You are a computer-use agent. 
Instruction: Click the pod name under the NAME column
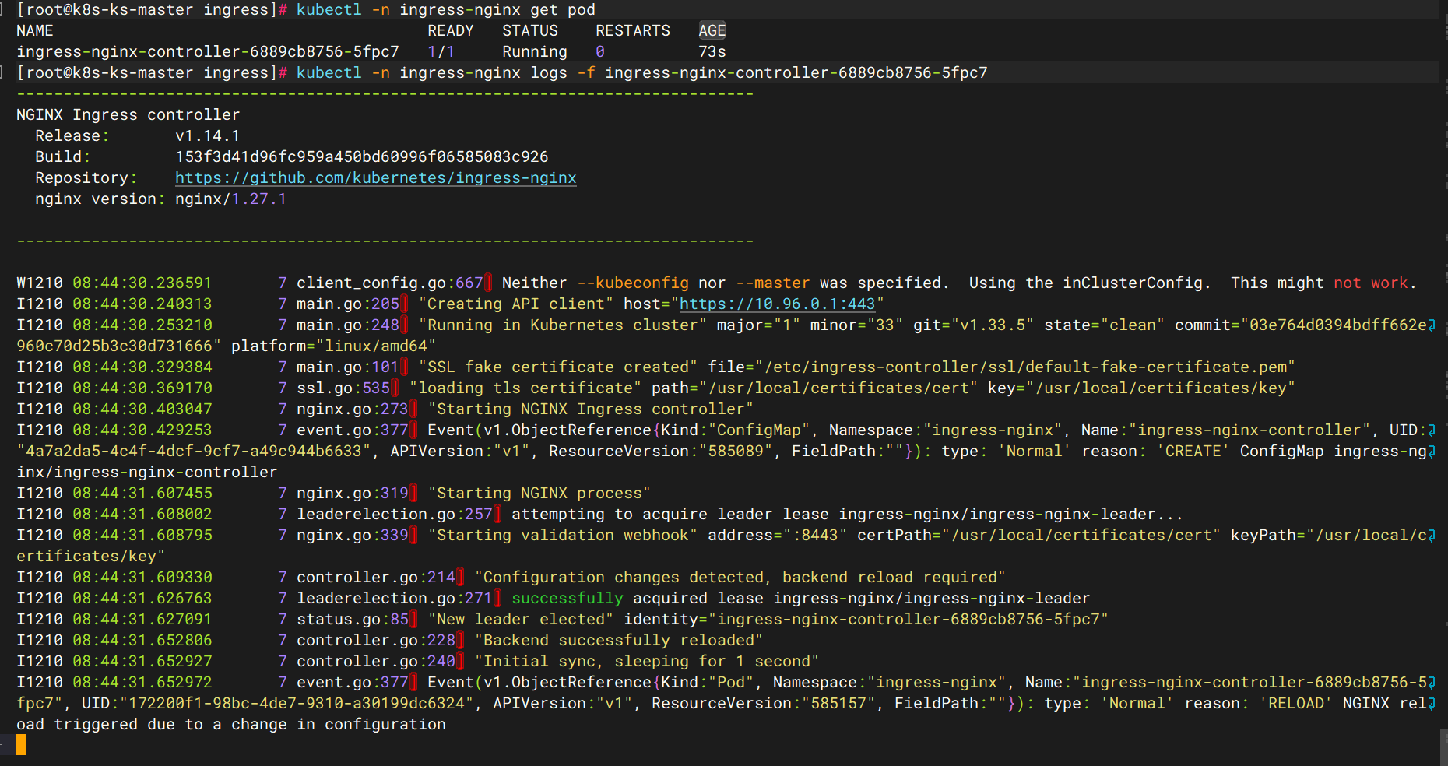207,52
